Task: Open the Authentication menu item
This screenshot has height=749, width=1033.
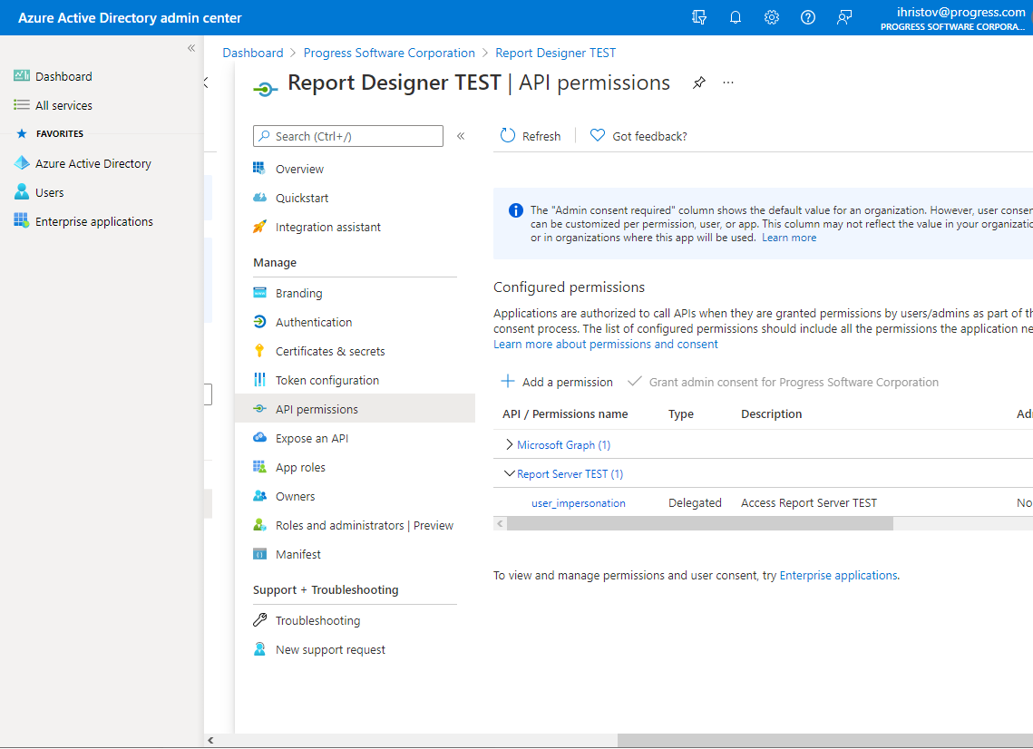Action: pyautogui.click(x=312, y=322)
